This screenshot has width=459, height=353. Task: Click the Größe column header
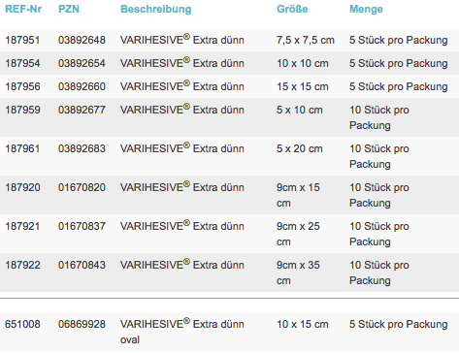point(292,9)
